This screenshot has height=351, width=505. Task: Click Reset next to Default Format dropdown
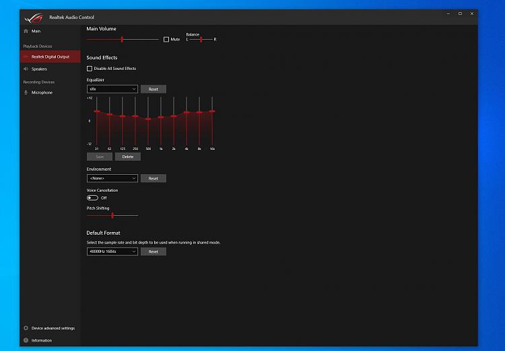click(154, 251)
